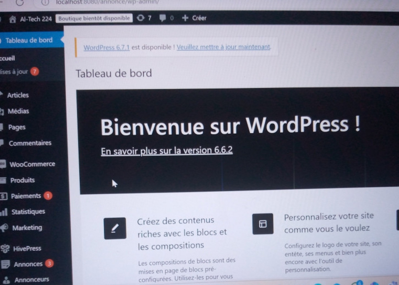Click the Produits sidebar icon
The width and height of the screenshot is (399, 285).
pyautogui.click(x=3, y=180)
